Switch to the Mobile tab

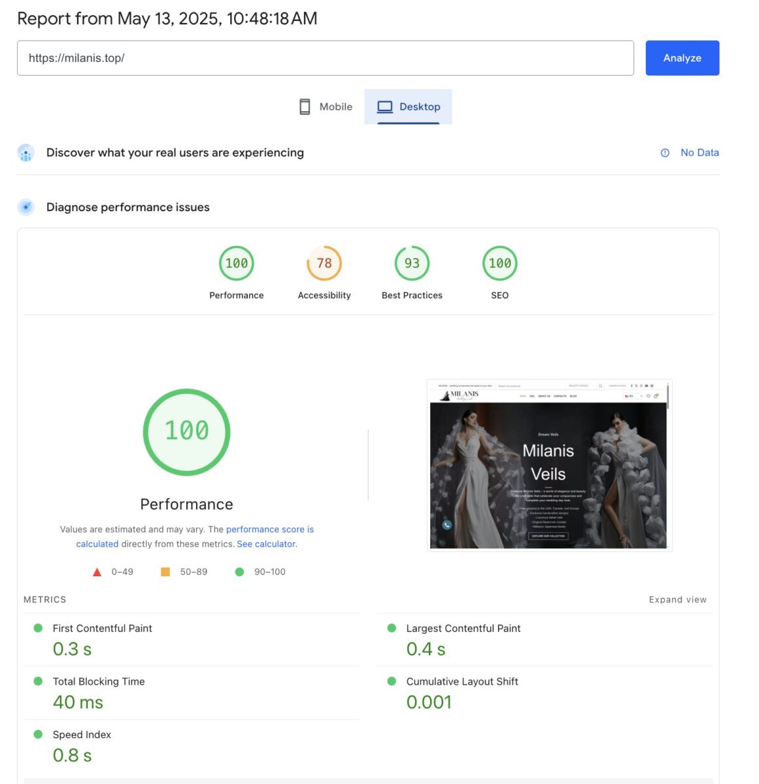(326, 106)
